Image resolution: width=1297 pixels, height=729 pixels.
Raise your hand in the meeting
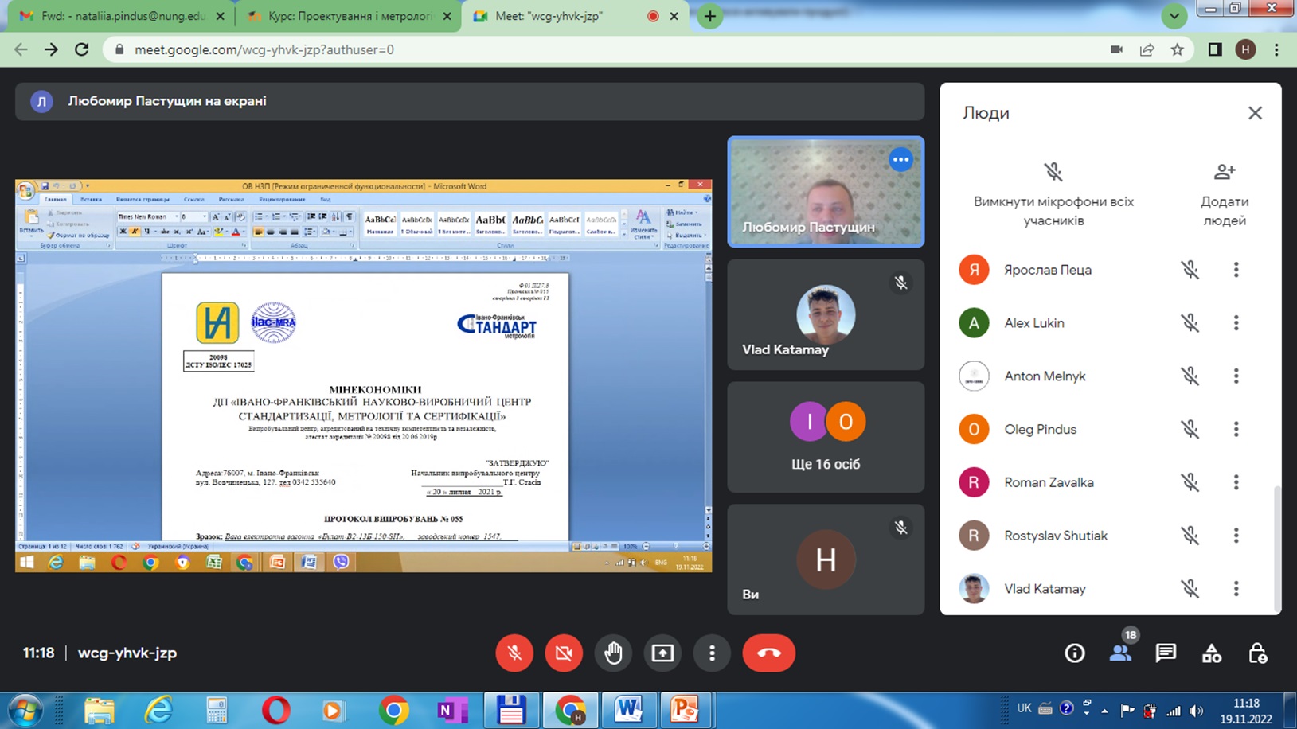613,653
